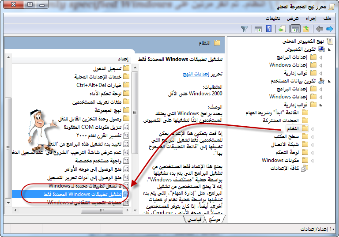Click the setting icon beside منع الوصول إلى موجه الأوامر
The image size is (339, 237).
pos(126,169)
